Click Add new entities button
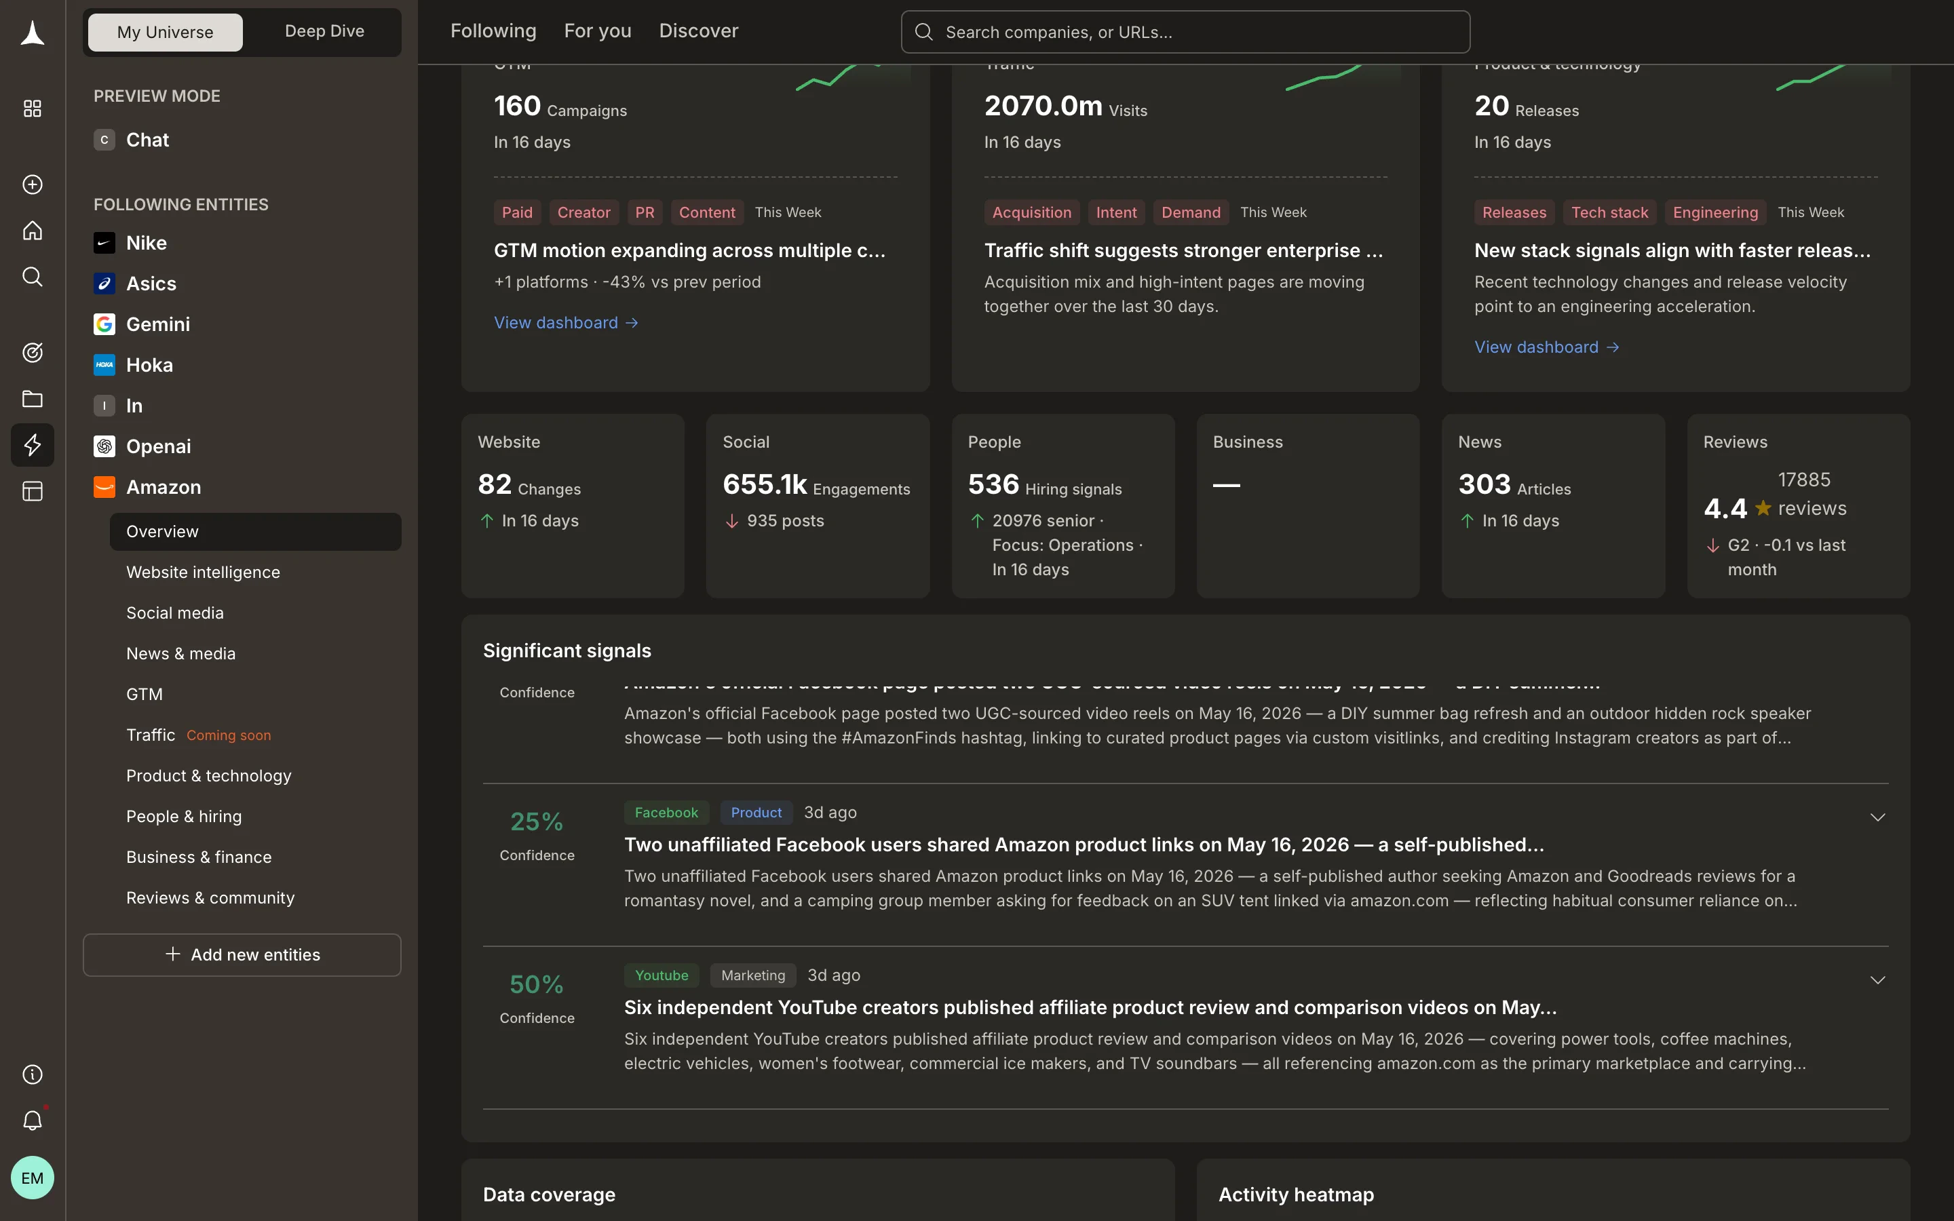 coord(242,954)
